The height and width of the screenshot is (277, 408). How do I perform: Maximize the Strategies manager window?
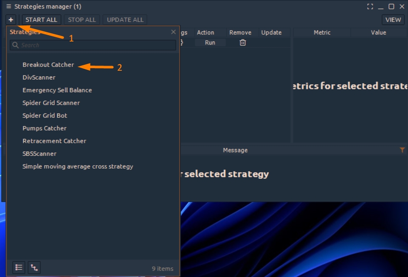391,6
